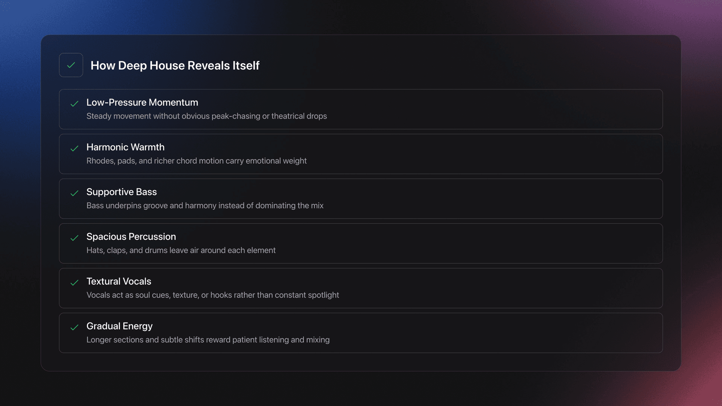Click the header checkmark icon box
Screen dimensions: 722x406
point(71,65)
